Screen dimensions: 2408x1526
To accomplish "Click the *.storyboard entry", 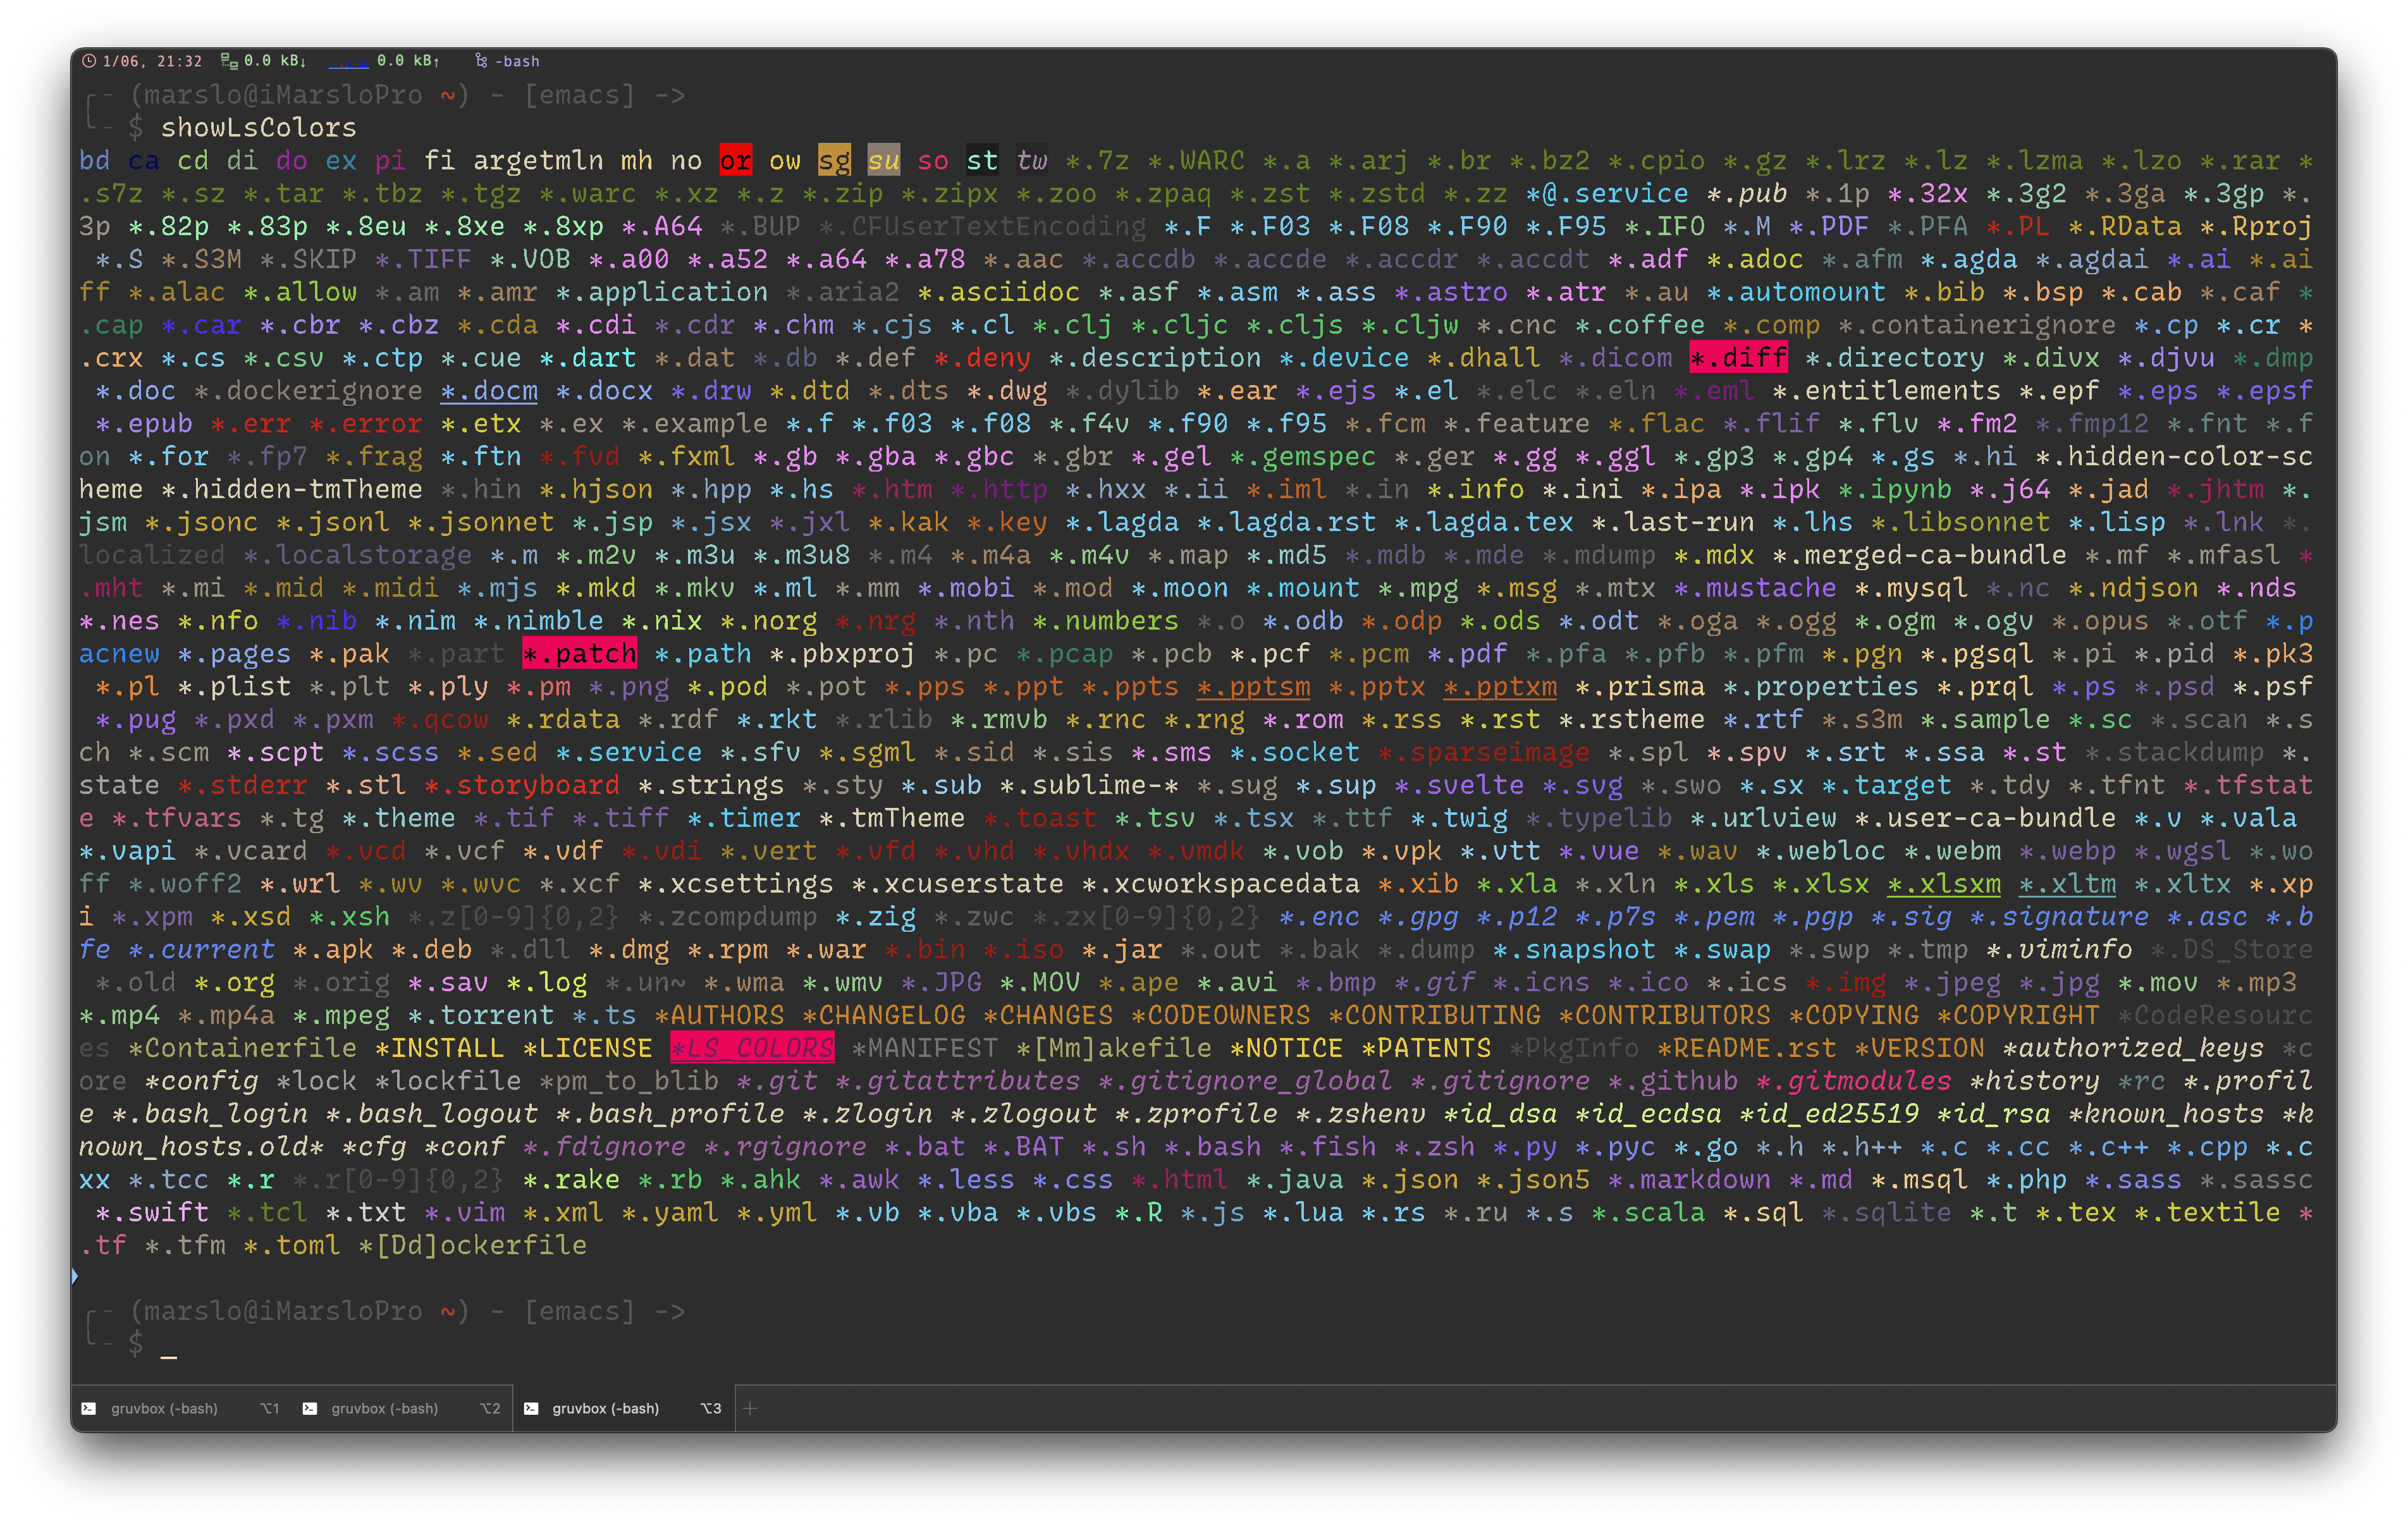I will [522, 785].
